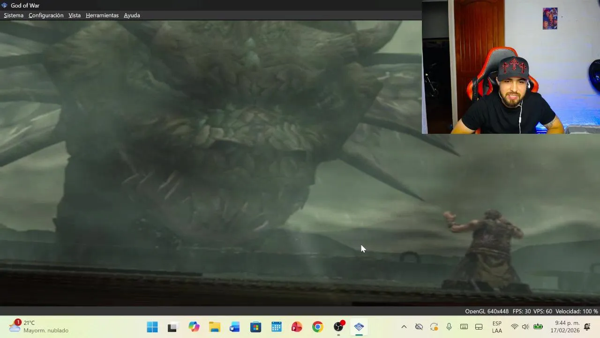The height and width of the screenshot is (338, 600).
Task: Click the webcam overlay of the streamer
Action: [x=511, y=67]
